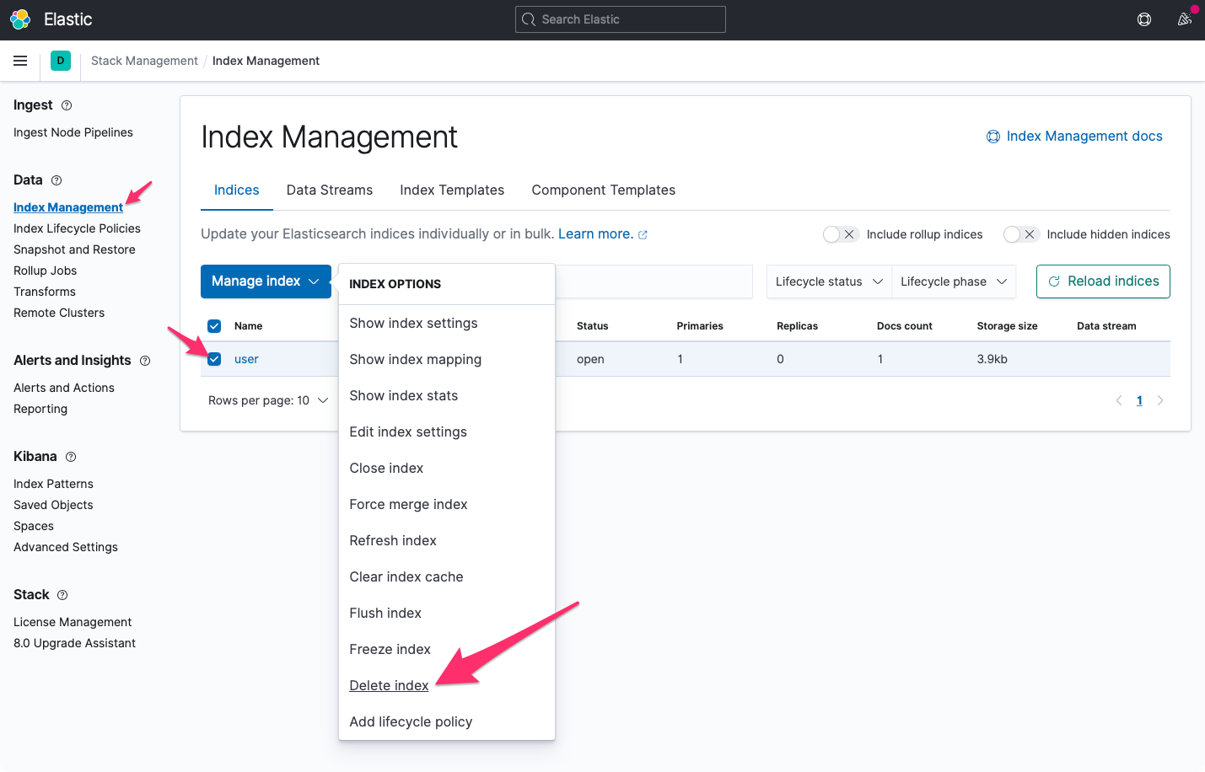Open the Lifecycle phase dropdown
This screenshot has height=772, width=1205.
tap(953, 281)
